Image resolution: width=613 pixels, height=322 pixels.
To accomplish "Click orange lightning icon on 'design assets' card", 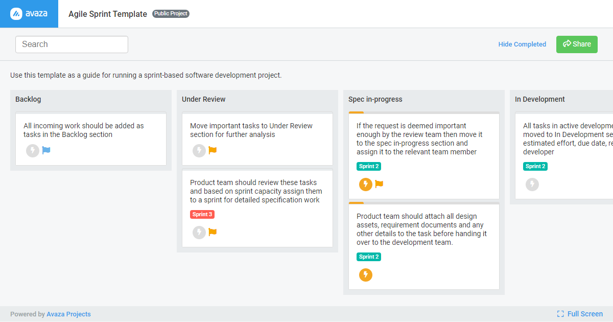I will pyautogui.click(x=366, y=275).
